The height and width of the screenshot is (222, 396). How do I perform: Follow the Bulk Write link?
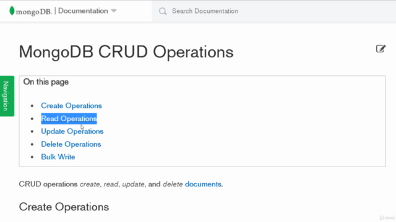(58, 157)
